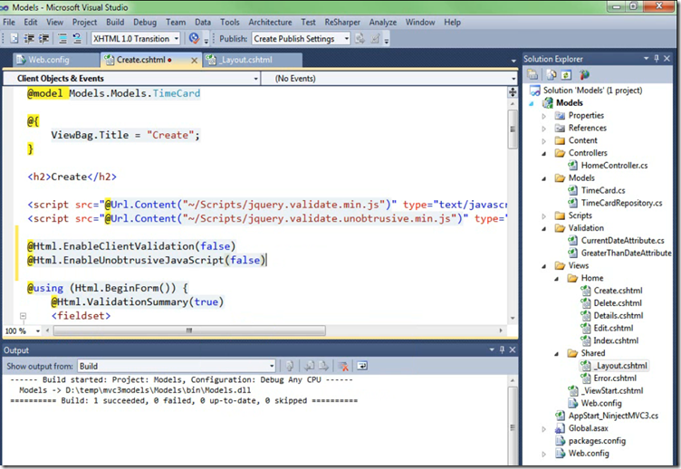Click Refresh icon in Solution Explorer toolbar

[566, 74]
